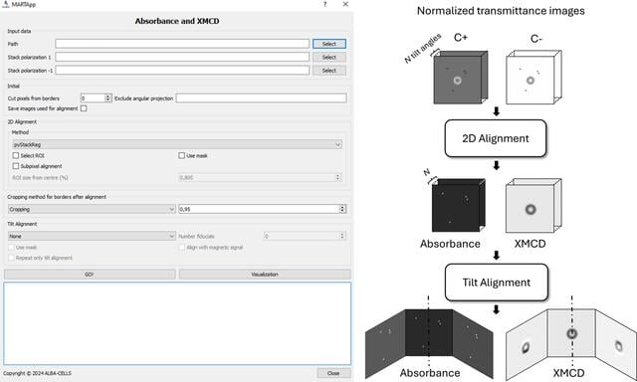
Task: Click Normalized transmittance images title
Action: pos(501,11)
